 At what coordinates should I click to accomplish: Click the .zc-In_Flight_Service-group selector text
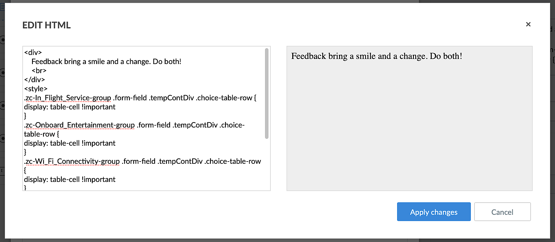(x=68, y=98)
